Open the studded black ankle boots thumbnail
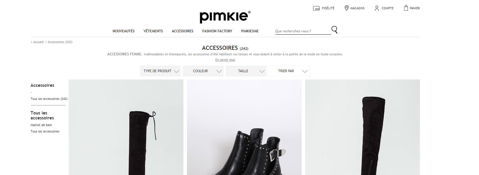 [244, 127]
